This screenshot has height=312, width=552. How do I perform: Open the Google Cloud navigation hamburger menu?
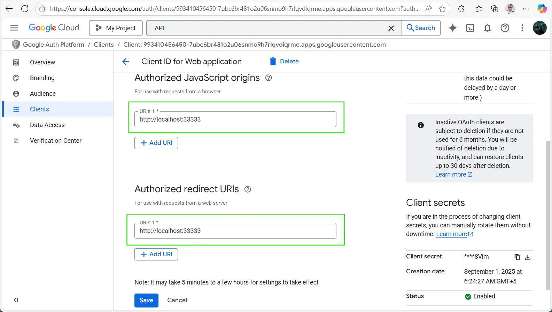[14, 28]
